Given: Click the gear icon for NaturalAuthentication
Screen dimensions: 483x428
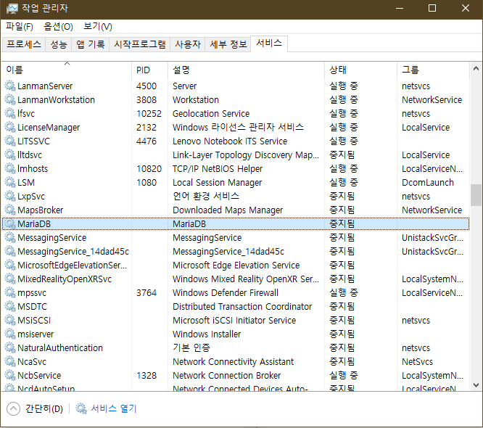Looking at the screenshot, I should (10, 347).
